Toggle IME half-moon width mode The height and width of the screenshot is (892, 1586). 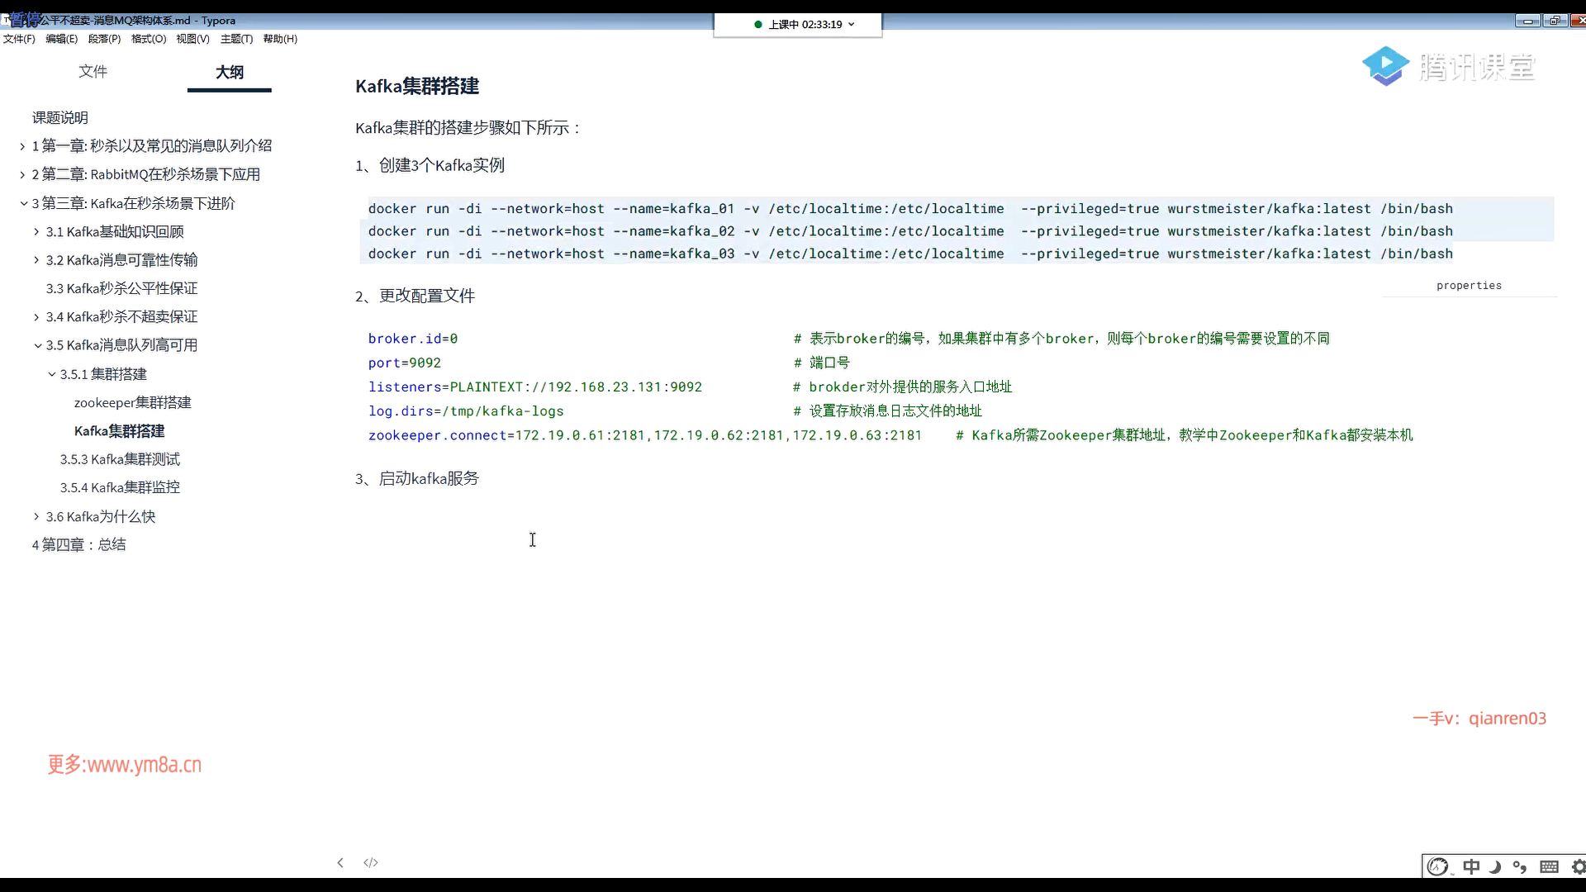(1495, 866)
